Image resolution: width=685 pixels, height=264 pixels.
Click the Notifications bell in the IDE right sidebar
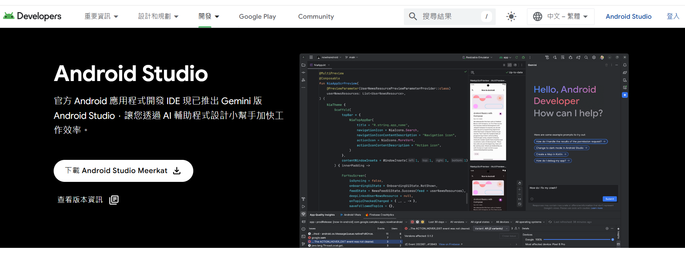click(625, 65)
